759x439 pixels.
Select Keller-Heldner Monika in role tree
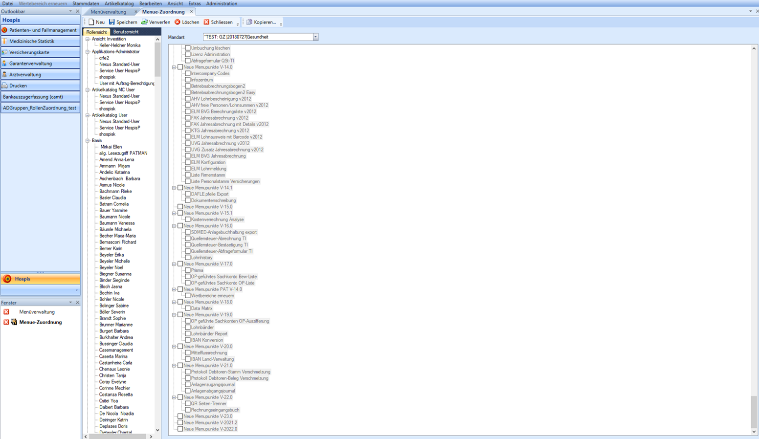(120, 45)
